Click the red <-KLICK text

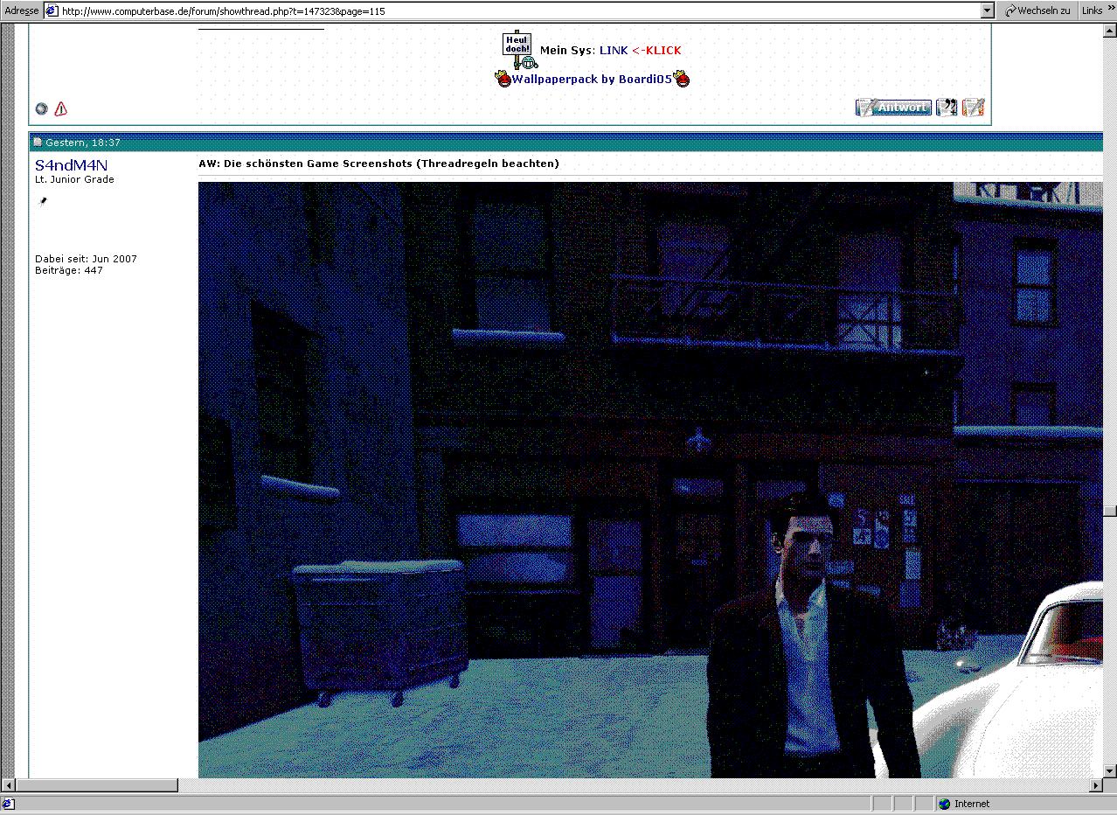656,51
